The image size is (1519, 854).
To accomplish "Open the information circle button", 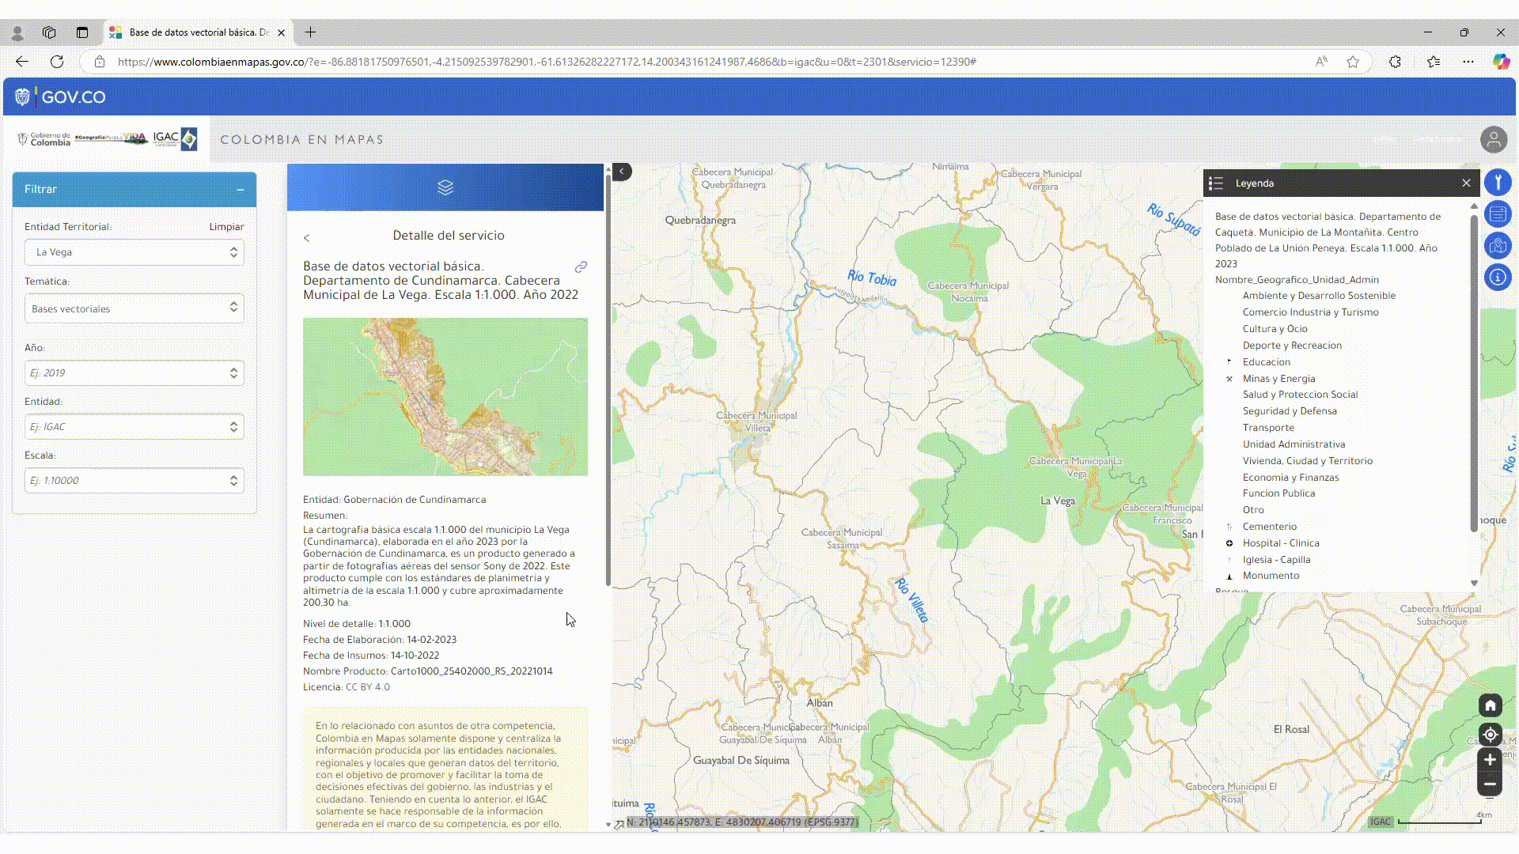I will [x=1498, y=278].
